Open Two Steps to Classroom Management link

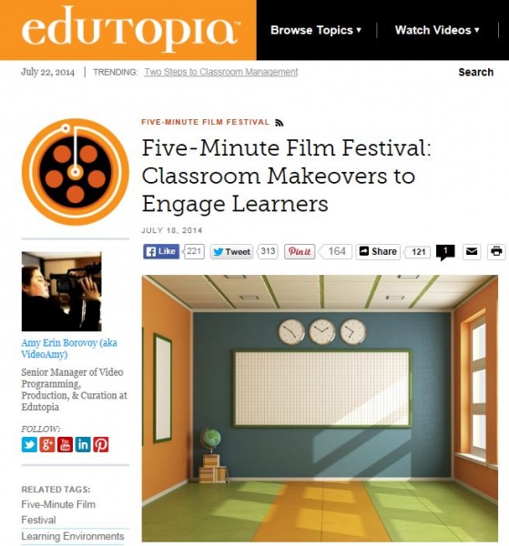click(x=221, y=72)
